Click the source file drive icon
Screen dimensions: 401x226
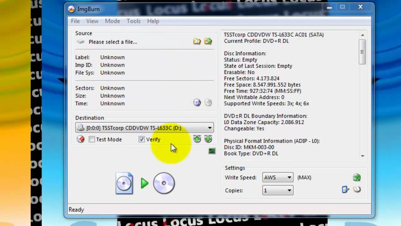click(x=81, y=42)
